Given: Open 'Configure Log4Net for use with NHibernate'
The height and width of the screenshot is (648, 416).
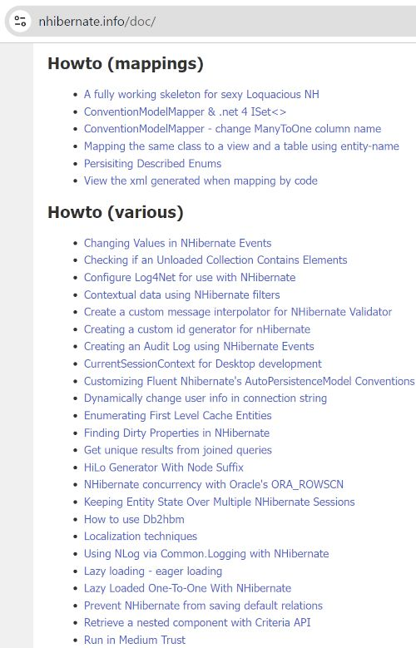Looking at the screenshot, I should [190, 277].
